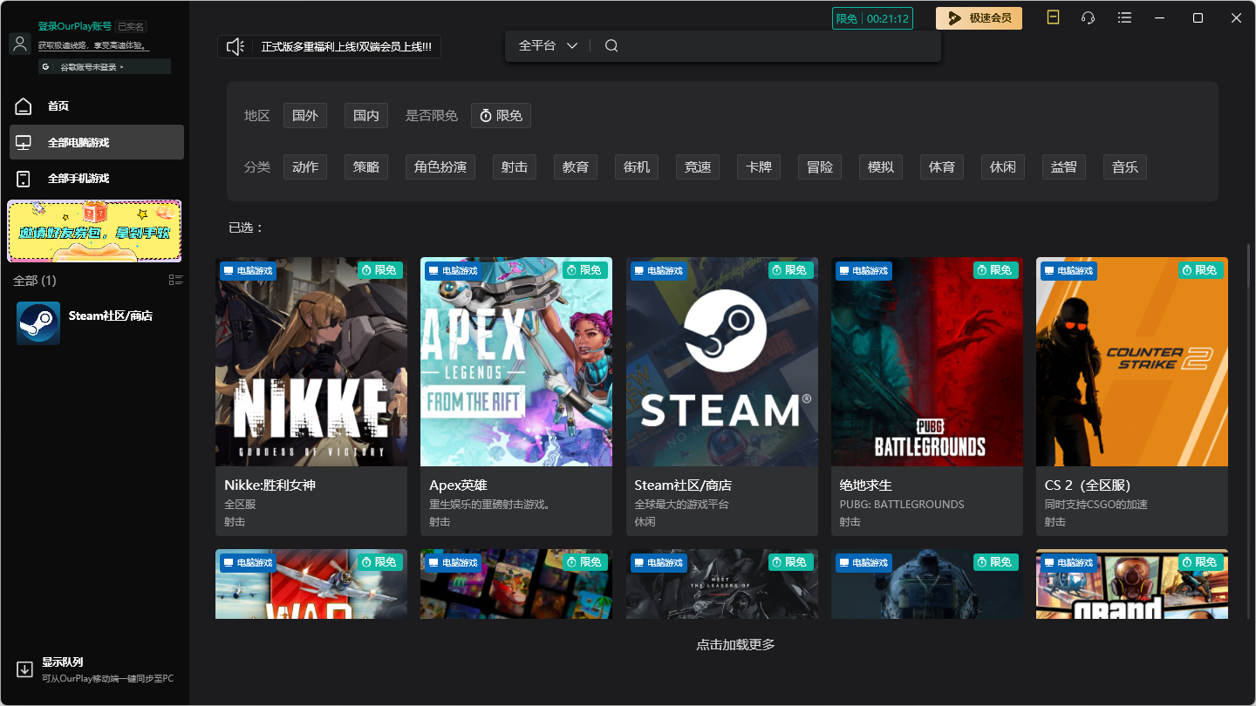Select 全部电脑游戏 in sidebar
The height and width of the screenshot is (706, 1256).
click(x=96, y=142)
